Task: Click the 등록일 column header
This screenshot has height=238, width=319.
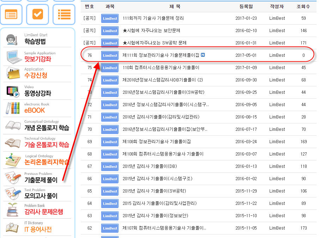Action: pos(246,6)
